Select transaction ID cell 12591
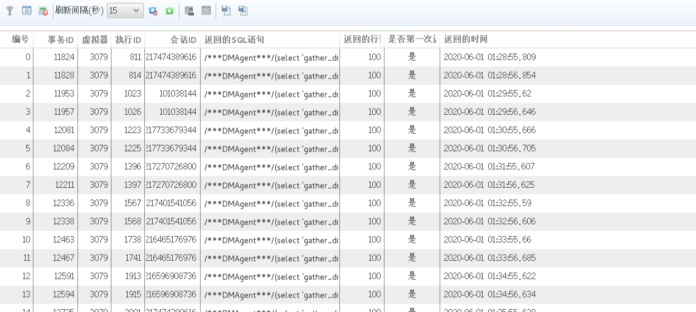The height and width of the screenshot is (312, 696). [64, 276]
